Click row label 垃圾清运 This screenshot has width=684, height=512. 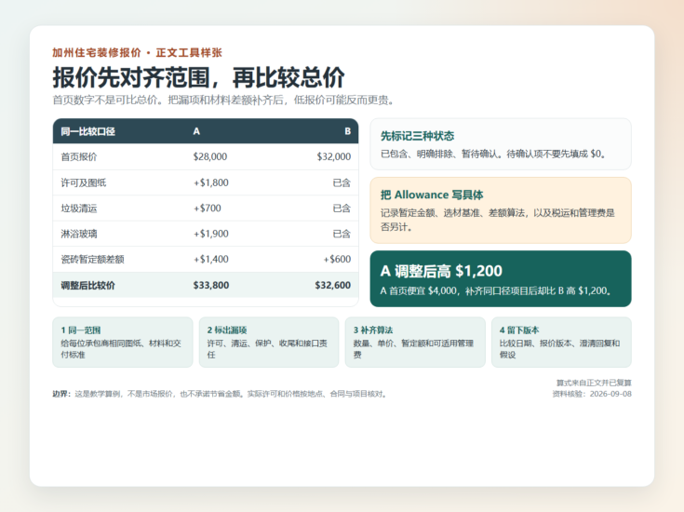[x=79, y=209]
